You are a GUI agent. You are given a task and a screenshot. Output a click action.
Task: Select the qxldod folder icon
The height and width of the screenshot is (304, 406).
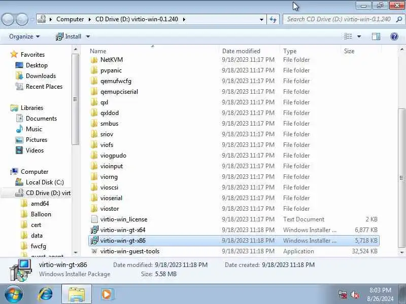[94, 112]
